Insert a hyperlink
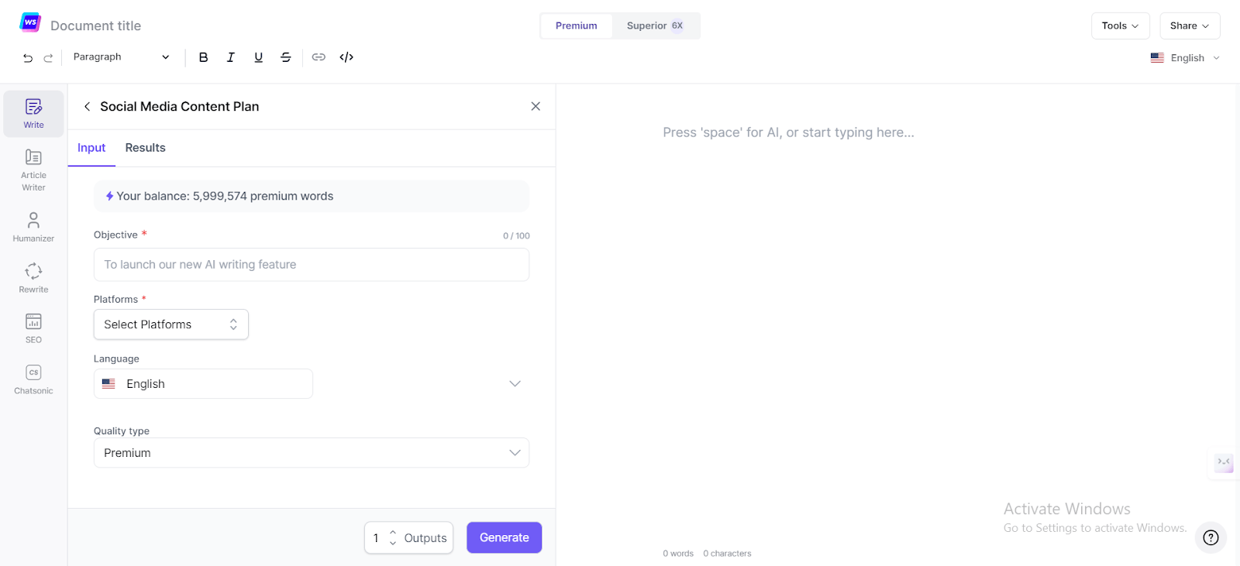This screenshot has width=1240, height=566. pyautogui.click(x=319, y=57)
